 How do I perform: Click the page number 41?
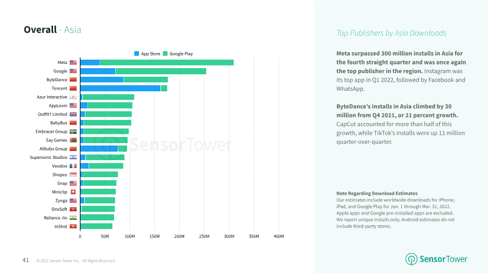pos(26,260)
